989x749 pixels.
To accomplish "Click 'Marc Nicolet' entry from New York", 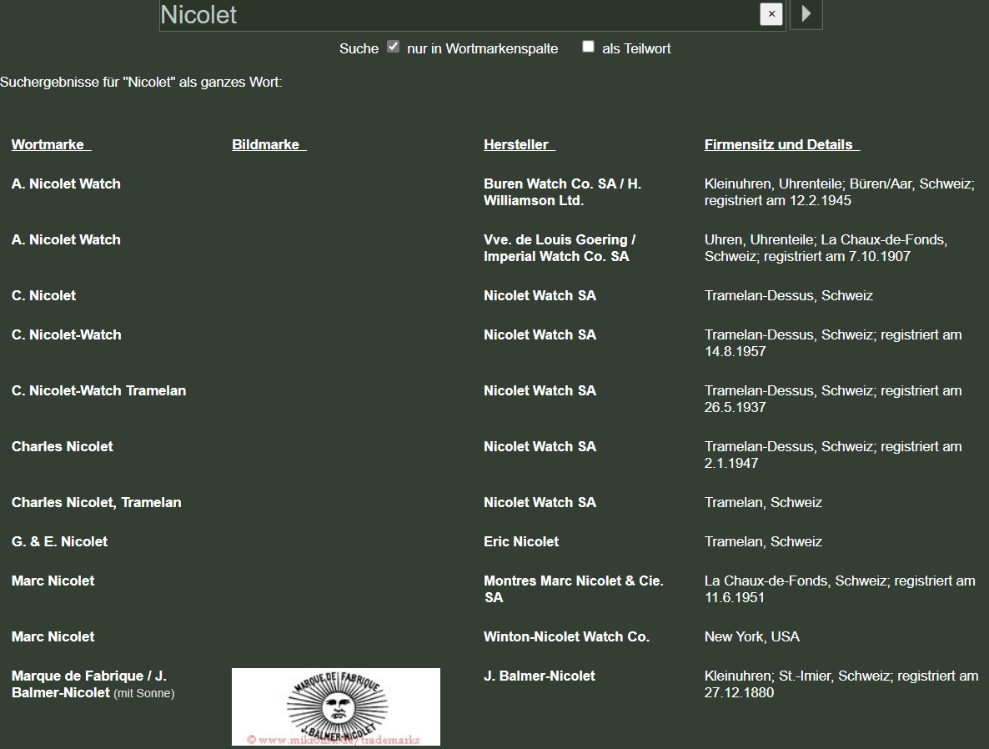I will point(53,636).
